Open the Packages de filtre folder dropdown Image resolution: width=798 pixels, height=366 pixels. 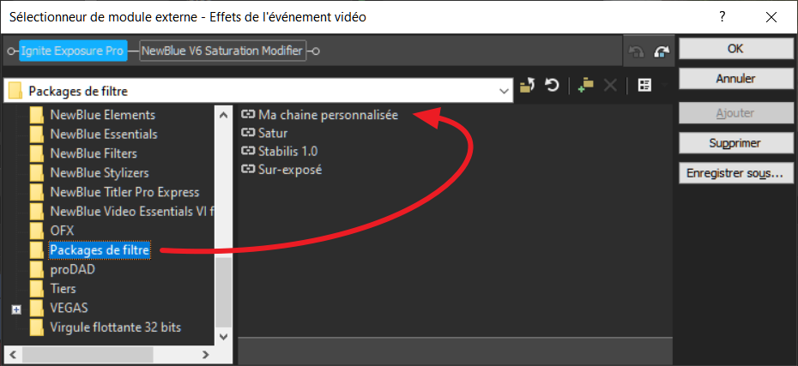pyautogui.click(x=505, y=91)
